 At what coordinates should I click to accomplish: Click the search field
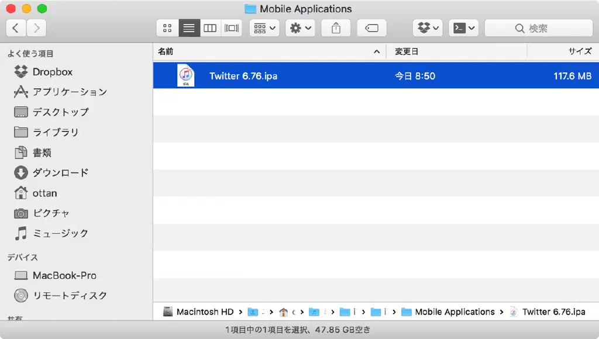[x=538, y=28]
